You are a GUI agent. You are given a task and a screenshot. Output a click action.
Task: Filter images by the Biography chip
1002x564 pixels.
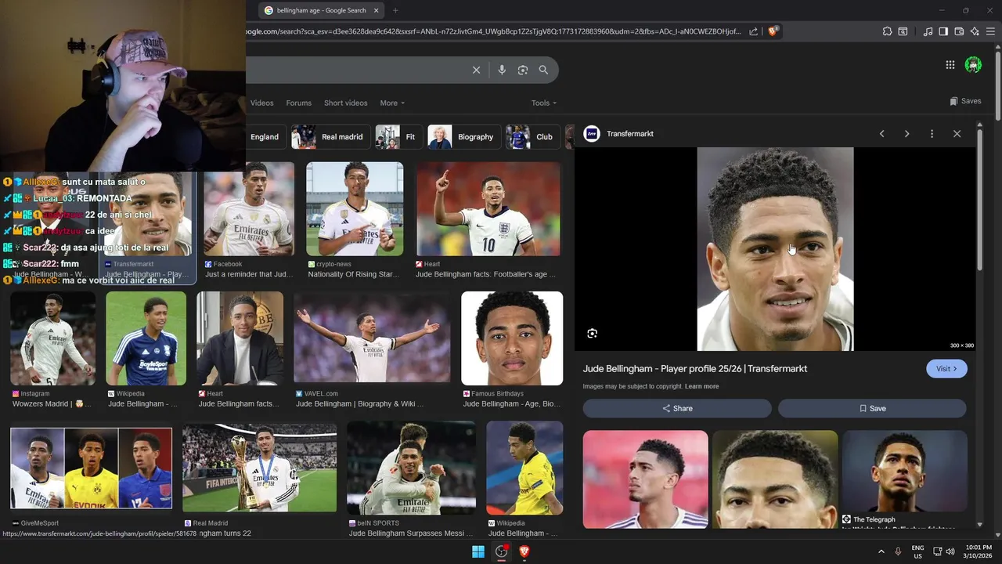click(463, 136)
